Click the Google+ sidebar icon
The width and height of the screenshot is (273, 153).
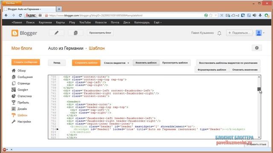pyautogui.click(x=14, y=90)
